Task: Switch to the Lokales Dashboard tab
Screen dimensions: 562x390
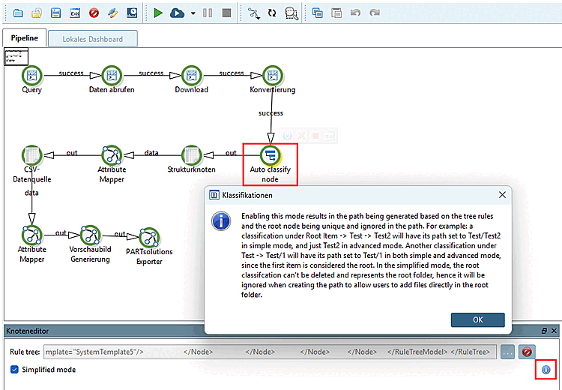Action: point(92,39)
